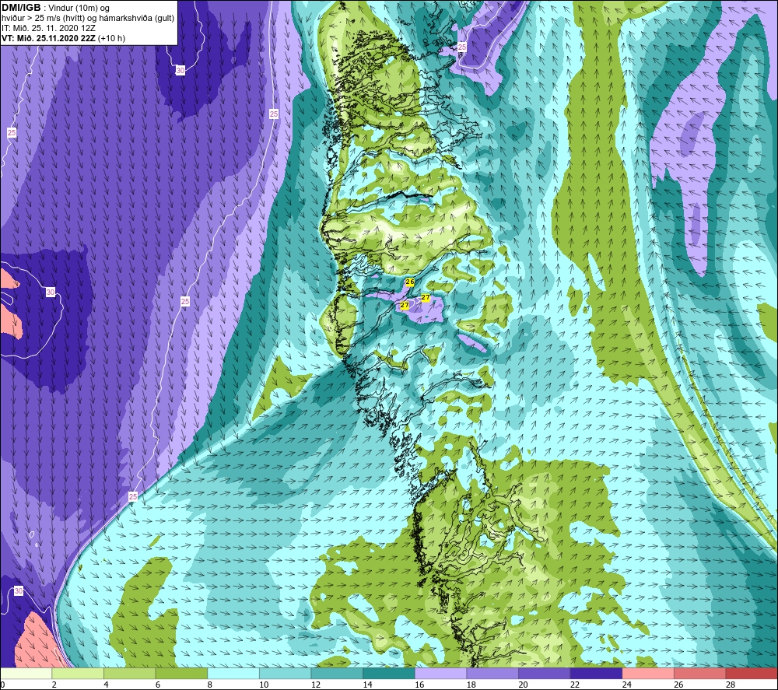Select the 4–6 m/s green legend swatch

[x=129, y=673]
